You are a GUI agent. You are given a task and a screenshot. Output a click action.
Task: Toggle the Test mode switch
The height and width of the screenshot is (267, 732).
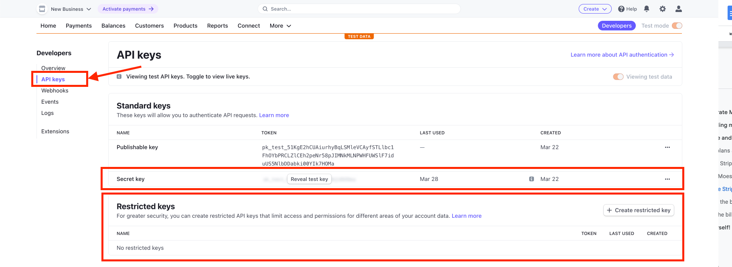pos(677,26)
